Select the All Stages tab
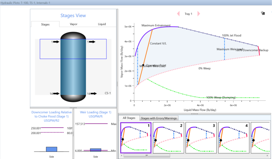Viewport: 272px width, 159px height. (x=129, y=118)
